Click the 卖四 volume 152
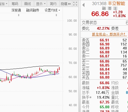The image size is (128, 112). click(124, 44)
